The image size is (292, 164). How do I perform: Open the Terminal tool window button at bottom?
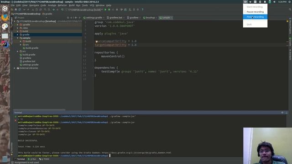tap(20, 159)
